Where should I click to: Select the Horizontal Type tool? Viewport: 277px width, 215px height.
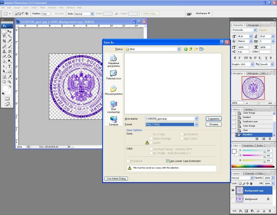point(9,67)
